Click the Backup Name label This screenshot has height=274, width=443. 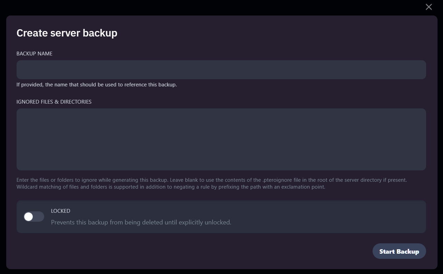[x=34, y=53]
